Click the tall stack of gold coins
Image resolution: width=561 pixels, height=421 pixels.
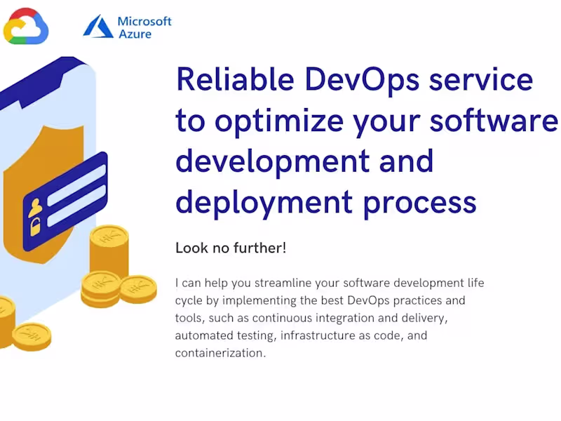pyautogui.click(x=109, y=250)
